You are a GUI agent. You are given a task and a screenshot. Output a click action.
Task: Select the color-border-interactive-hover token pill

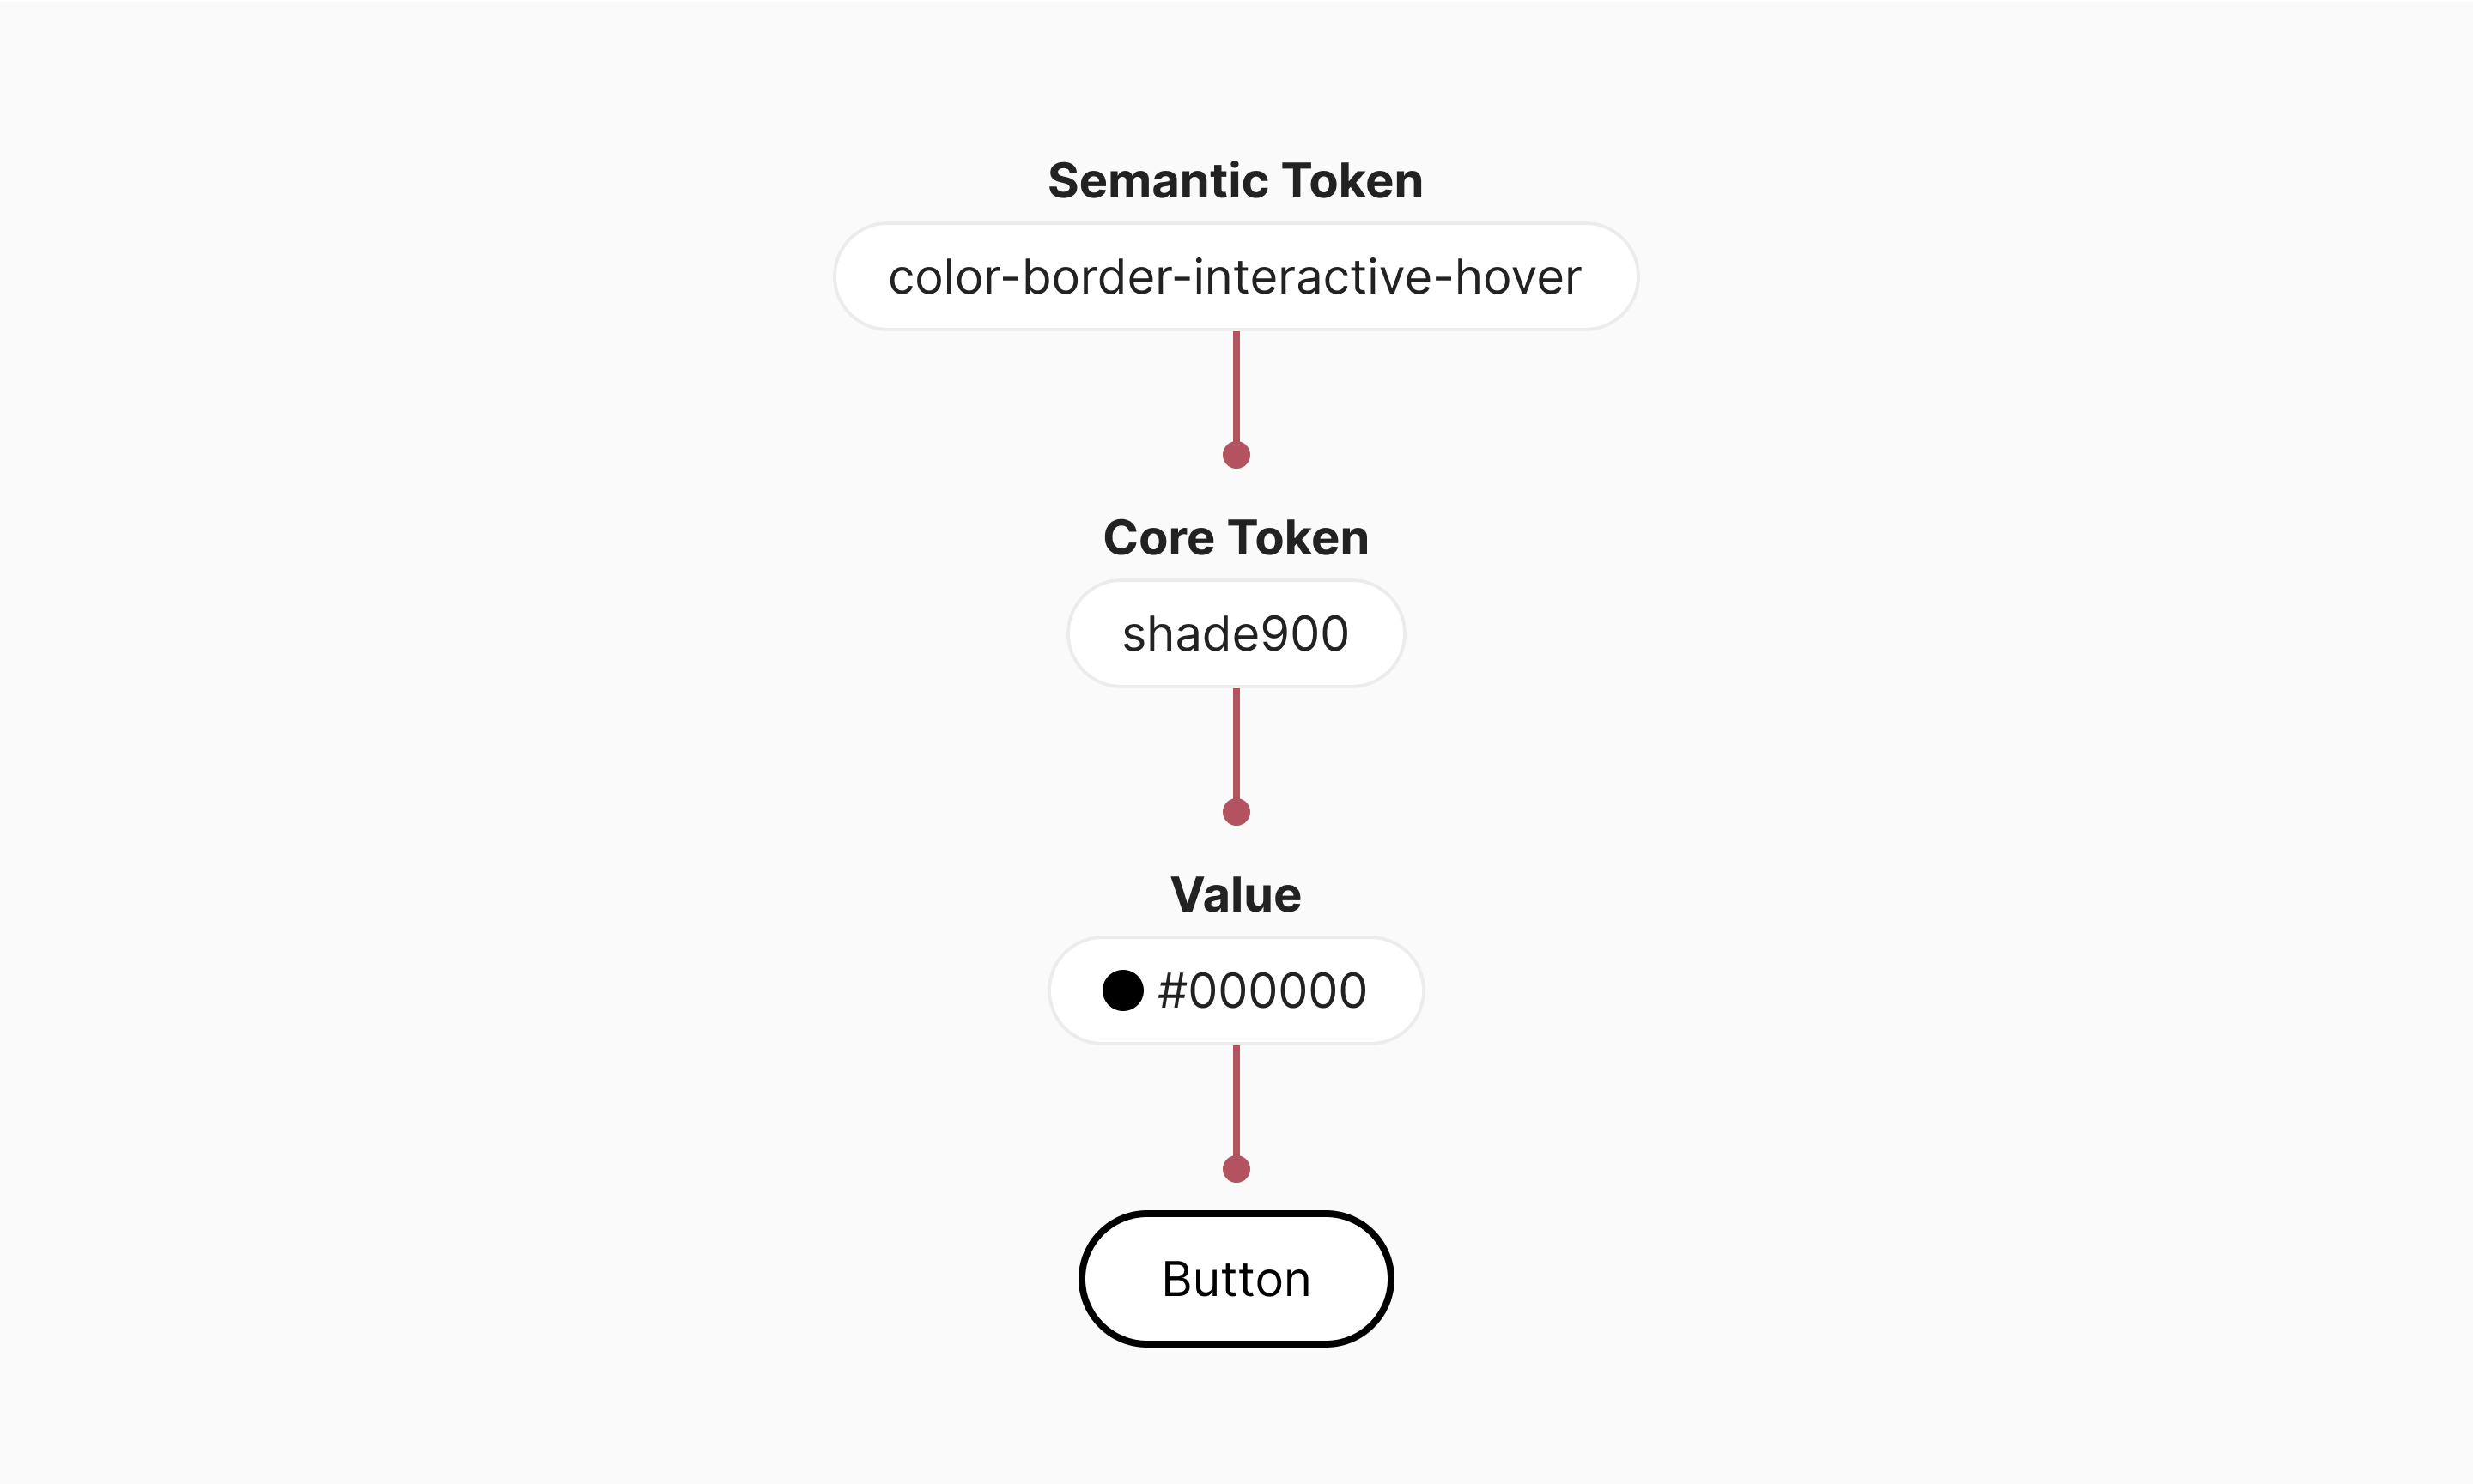[x=1236, y=277]
